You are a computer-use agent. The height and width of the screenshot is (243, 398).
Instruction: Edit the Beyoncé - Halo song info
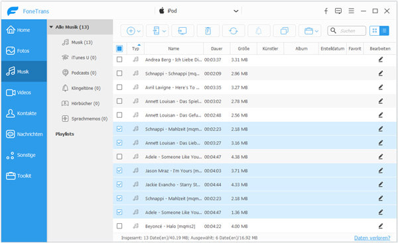tap(381, 226)
